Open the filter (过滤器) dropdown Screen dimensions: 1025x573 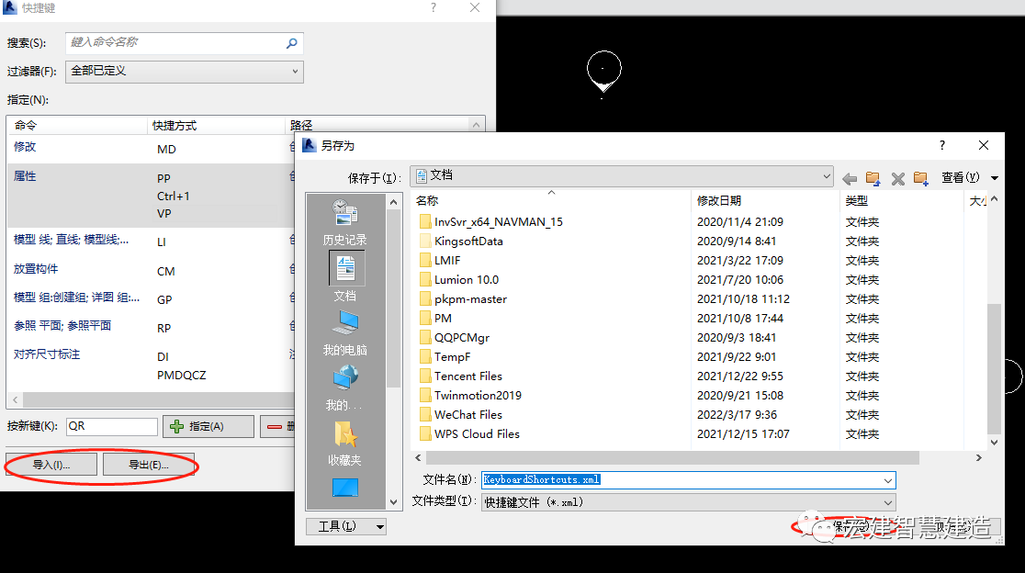click(x=185, y=72)
